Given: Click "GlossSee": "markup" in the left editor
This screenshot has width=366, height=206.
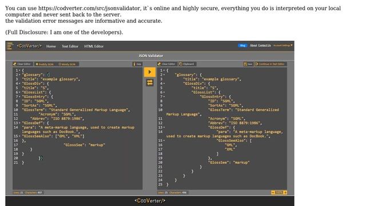Looking at the screenshot, I should [85, 145].
